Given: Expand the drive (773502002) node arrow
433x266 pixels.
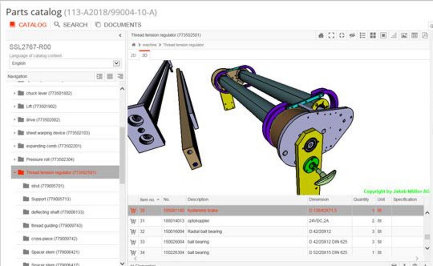Looking at the screenshot, I should point(14,120).
